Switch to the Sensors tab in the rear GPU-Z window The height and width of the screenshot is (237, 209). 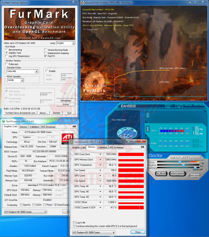[23, 127]
